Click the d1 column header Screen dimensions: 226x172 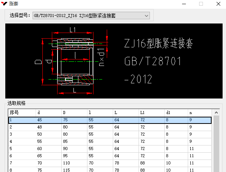(176, 113)
